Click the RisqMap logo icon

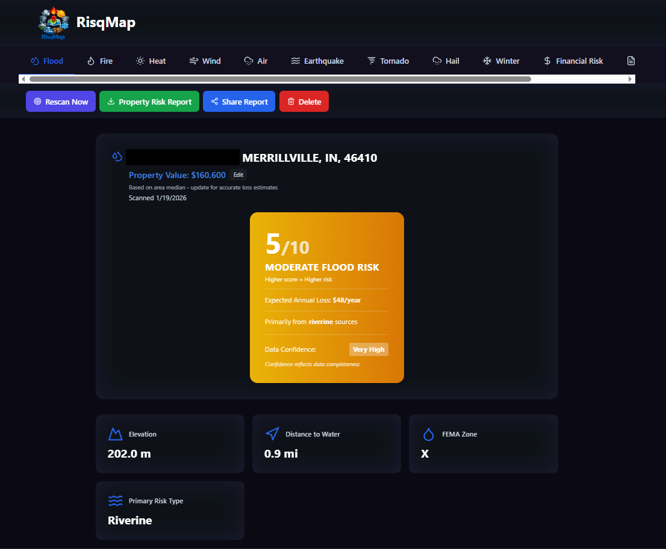click(52, 22)
